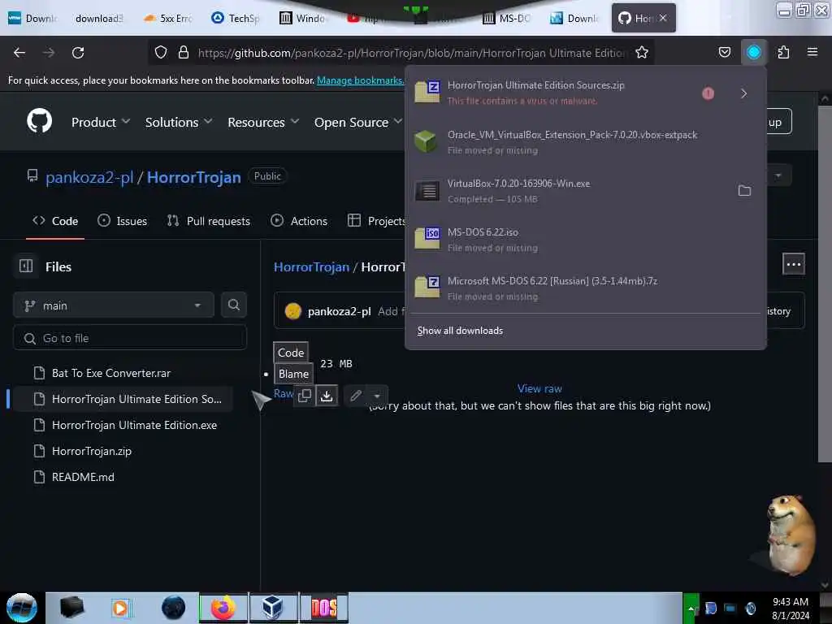Image resolution: width=832 pixels, height=624 pixels.
Task: Select HorrorTrojan Ultimate Edition So... file
Action: pyautogui.click(x=123, y=399)
